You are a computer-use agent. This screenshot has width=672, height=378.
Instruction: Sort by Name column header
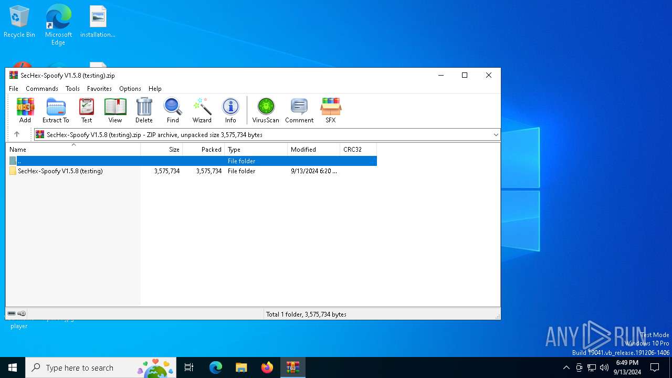click(x=73, y=150)
